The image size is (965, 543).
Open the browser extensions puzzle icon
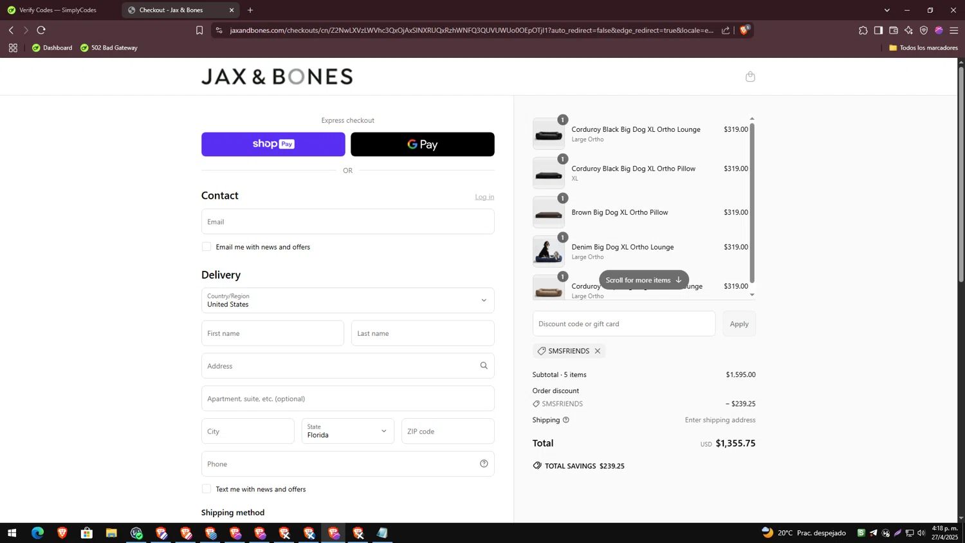863,30
